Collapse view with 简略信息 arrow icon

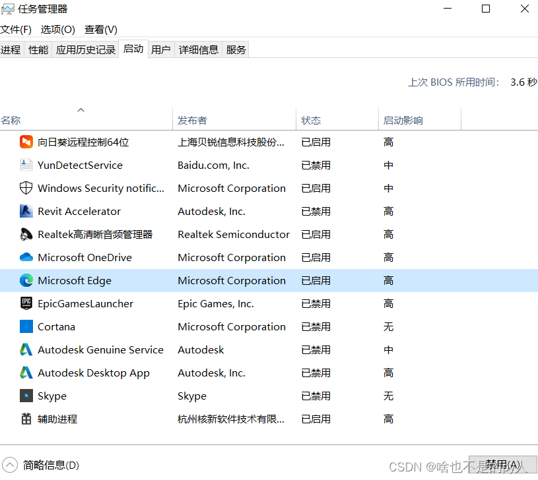tap(10, 465)
